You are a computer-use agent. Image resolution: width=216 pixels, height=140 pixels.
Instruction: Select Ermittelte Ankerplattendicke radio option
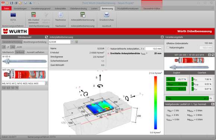108,53
